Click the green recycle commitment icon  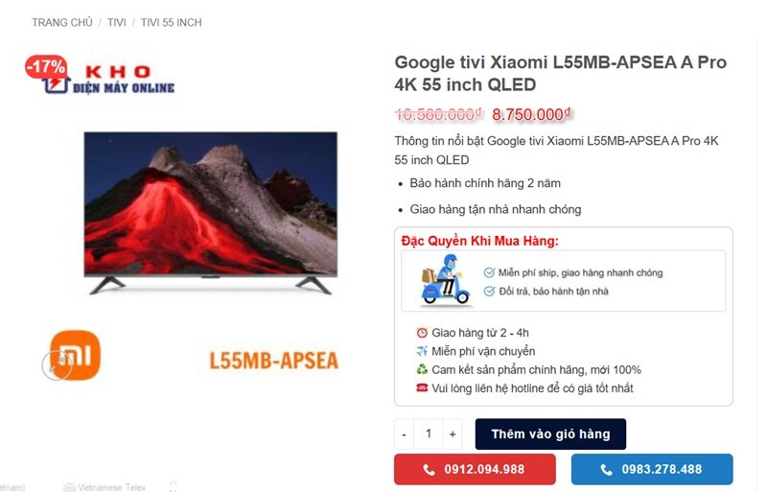tap(422, 369)
